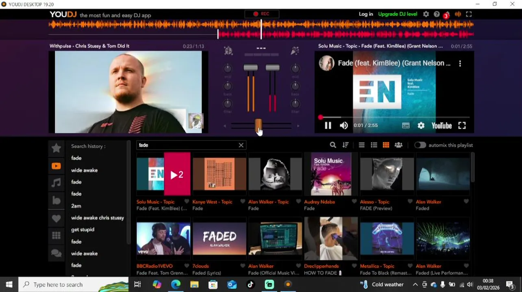Toggle YouTube player captions

coord(406,126)
